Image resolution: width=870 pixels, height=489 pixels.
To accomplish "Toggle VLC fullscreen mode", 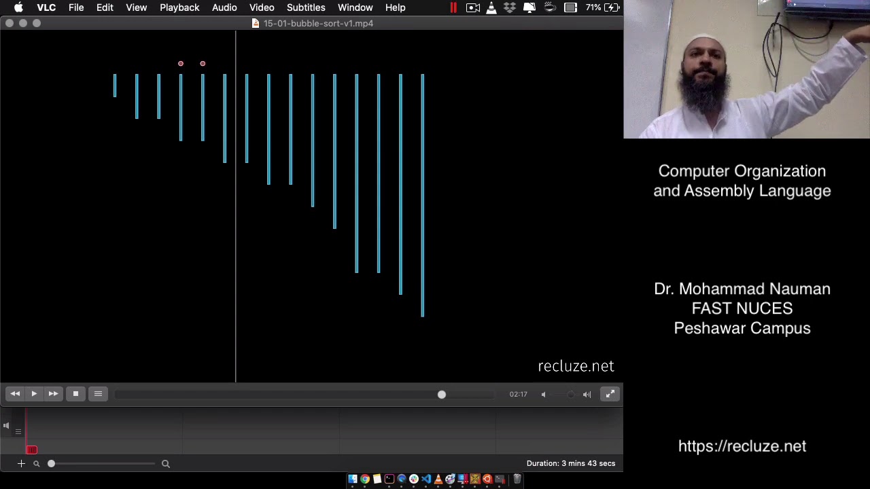I will pyautogui.click(x=610, y=394).
